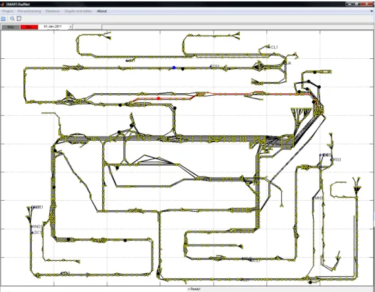
Task: Click the dock arrow at the menu bar's right end
Action: [372, 11]
